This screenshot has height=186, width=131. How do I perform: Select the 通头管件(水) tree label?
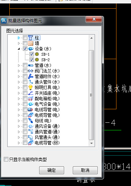(x=47, y=82)
